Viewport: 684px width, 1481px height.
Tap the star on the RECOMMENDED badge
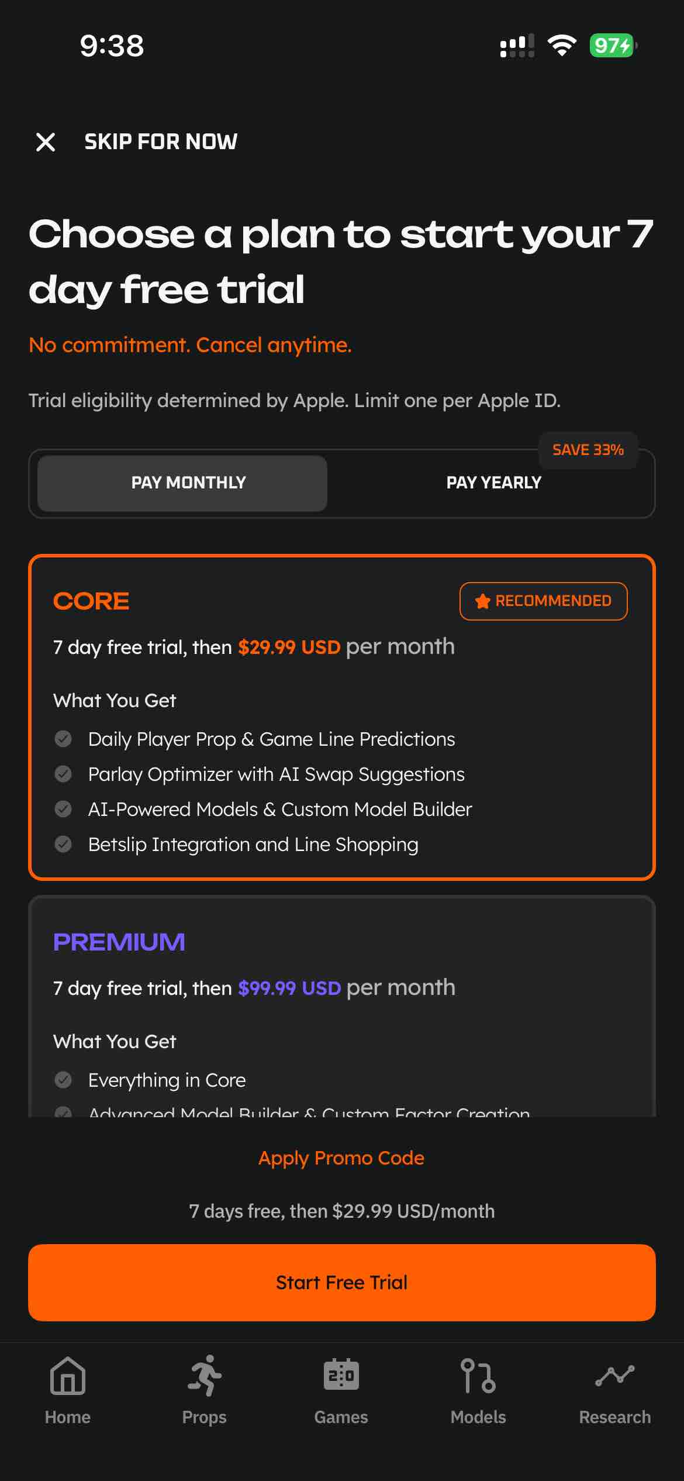(x=482, y=601)
